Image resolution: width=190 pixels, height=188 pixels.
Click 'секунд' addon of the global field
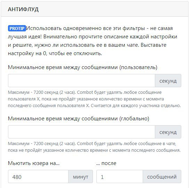tap(168, 132)
